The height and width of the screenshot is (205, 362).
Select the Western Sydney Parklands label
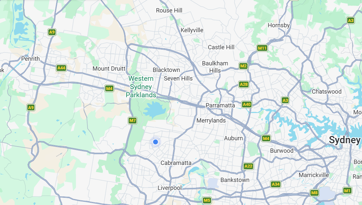141,87
